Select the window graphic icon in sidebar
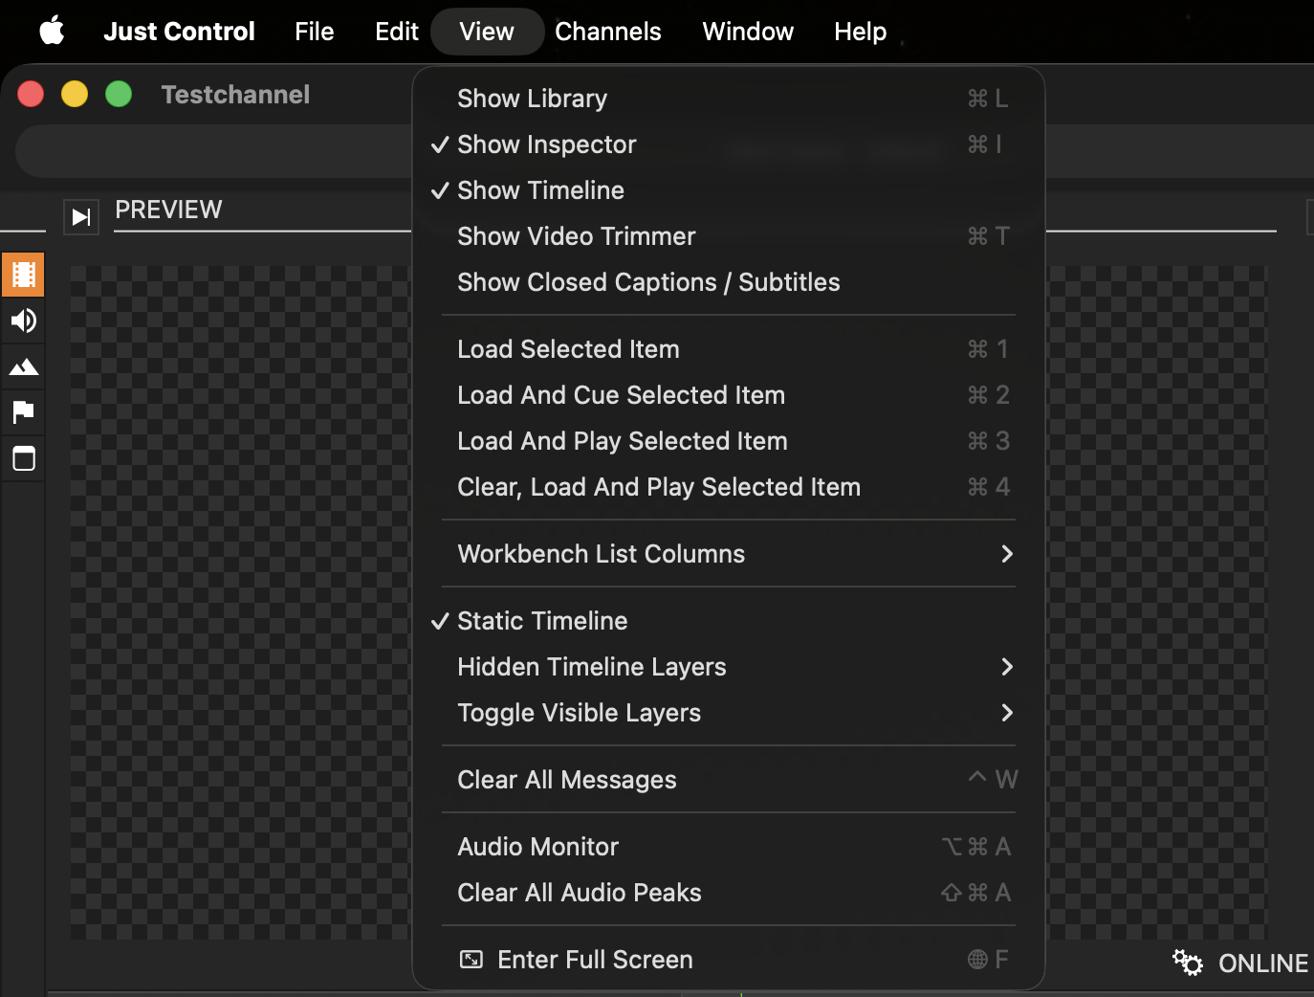Screen dimensions: 1314x997 pyautogui.click(x=23, y=458)
